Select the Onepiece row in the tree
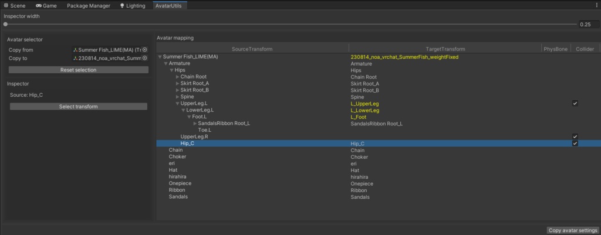This screenshot has width=601, height=235. (179, 183)
